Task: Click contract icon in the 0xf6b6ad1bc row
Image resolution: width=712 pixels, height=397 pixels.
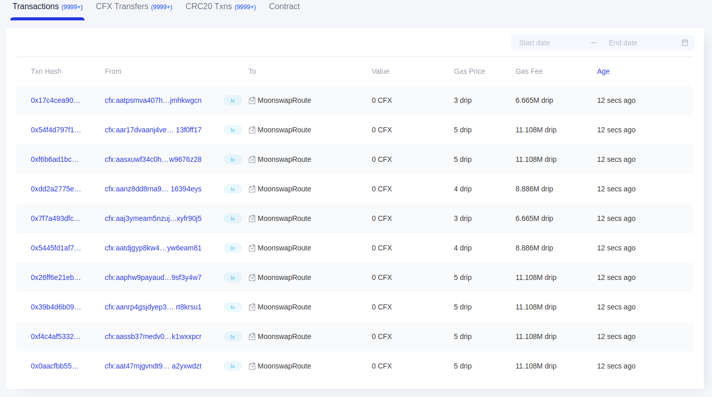Action: pos(252,160)
